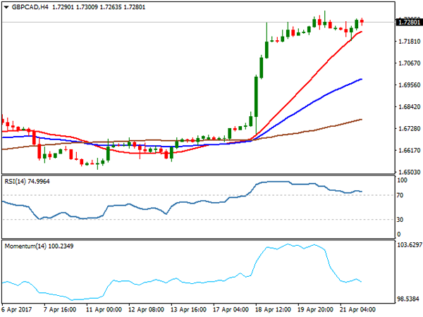Image resolution: width=423 pixels, height=317 pixels.
Task: Click the current price label 1.72801
Action: (x=409, y=22)
